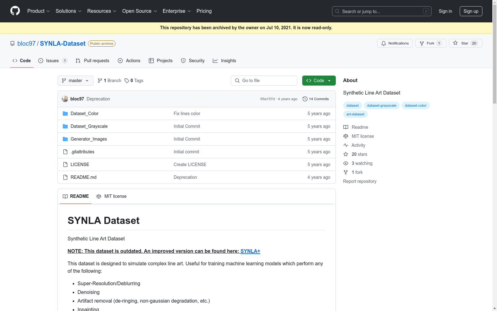Image resolution: width=497 pixels, height=311 pixels.
Task: Click the Dataset_Grayscale folder icon
Action: pyautogui.click(x=65, y=126)
